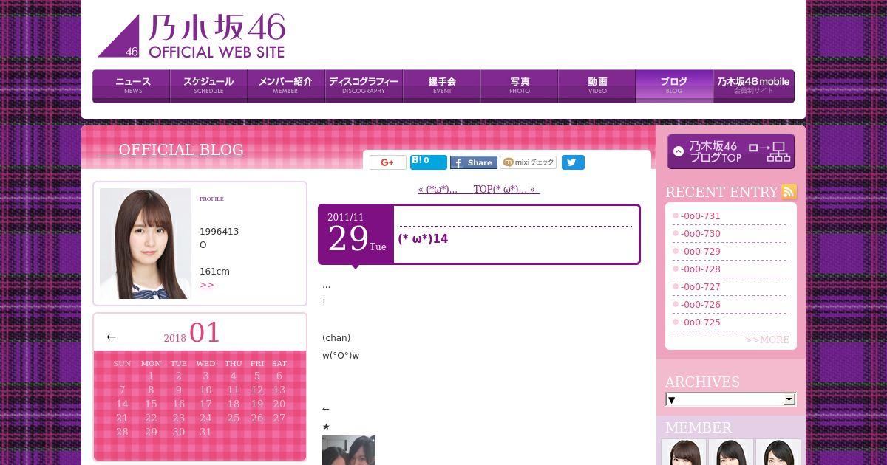887x465 pixels.
Task: Open recent entry -0o0-729
Action: [700, 252]
